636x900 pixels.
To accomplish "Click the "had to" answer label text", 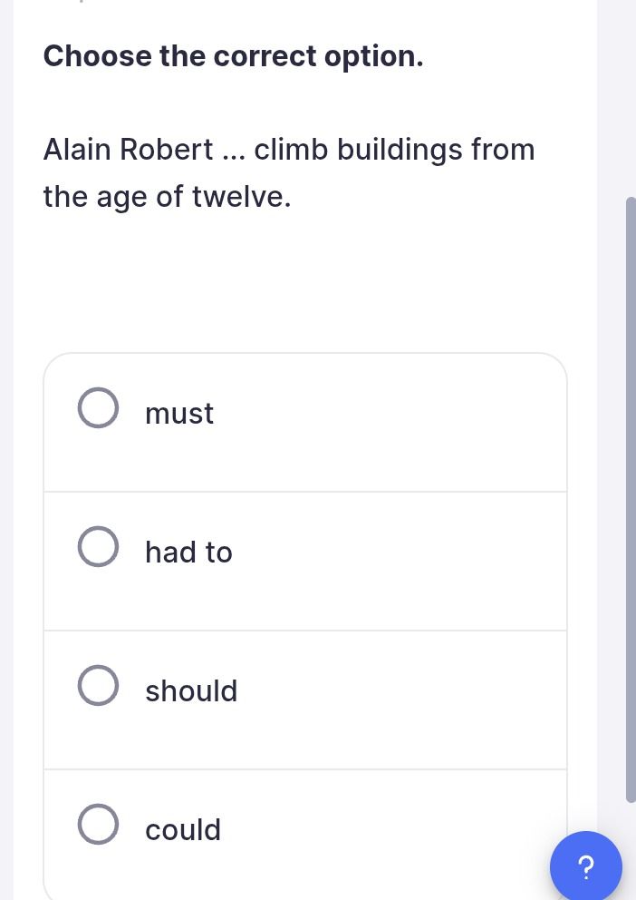I will (x=188, y=553).
